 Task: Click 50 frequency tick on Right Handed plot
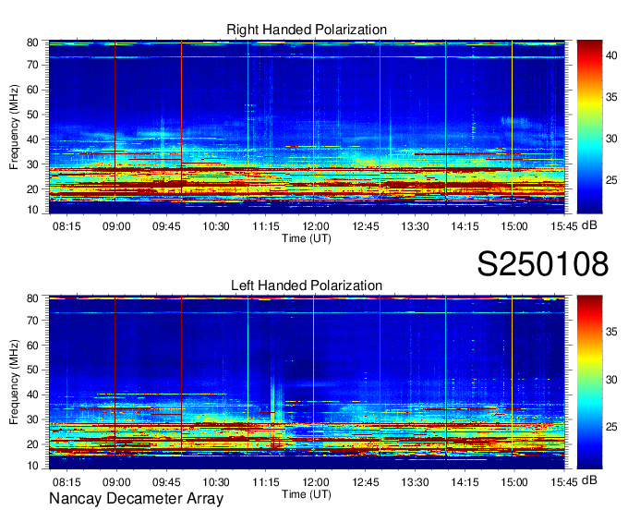click(x=32, y=115)
